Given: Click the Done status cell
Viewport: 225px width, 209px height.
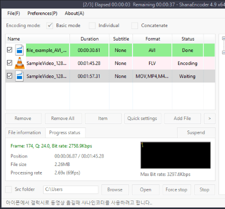Looking at the screenshot, I should pos(187,50).
